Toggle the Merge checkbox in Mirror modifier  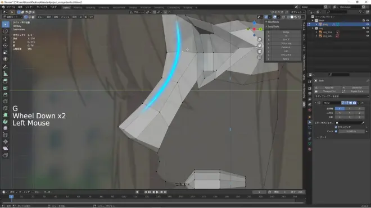(336, 131)
